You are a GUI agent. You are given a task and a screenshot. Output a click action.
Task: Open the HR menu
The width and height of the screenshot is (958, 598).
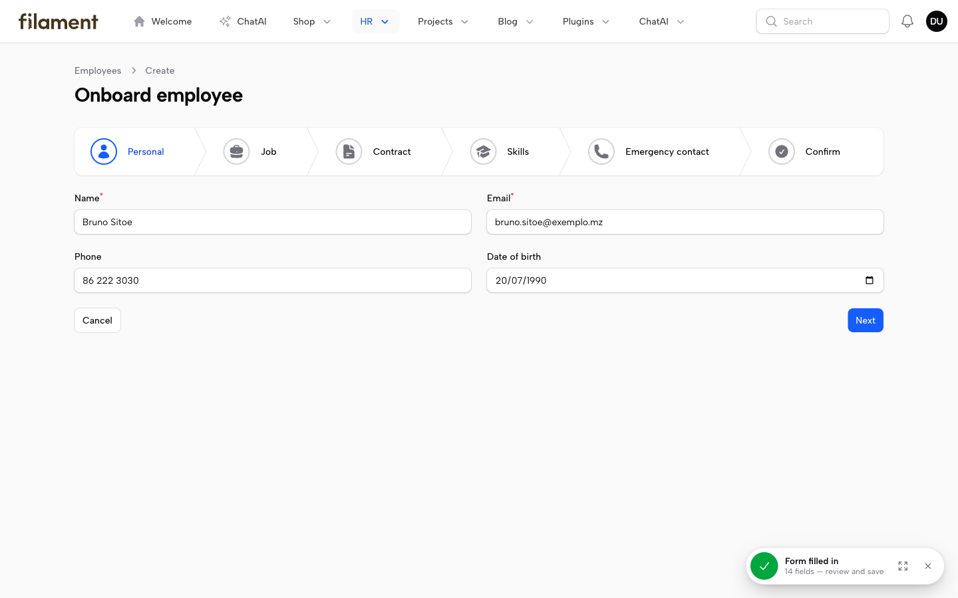coord(375,21)
